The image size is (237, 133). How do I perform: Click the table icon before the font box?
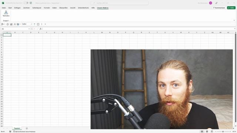point(18,24)
